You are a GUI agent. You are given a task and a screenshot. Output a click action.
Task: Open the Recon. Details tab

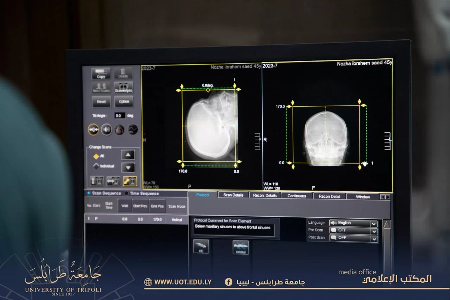tap(265, 196)
